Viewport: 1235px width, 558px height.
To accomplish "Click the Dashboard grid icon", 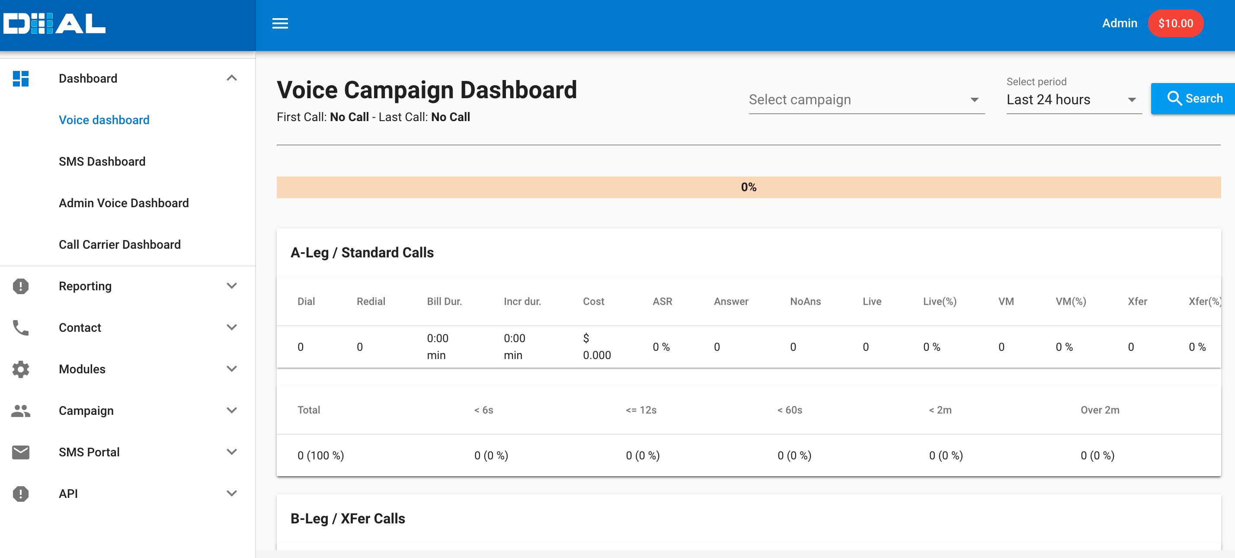I will [x=21, y=79].
